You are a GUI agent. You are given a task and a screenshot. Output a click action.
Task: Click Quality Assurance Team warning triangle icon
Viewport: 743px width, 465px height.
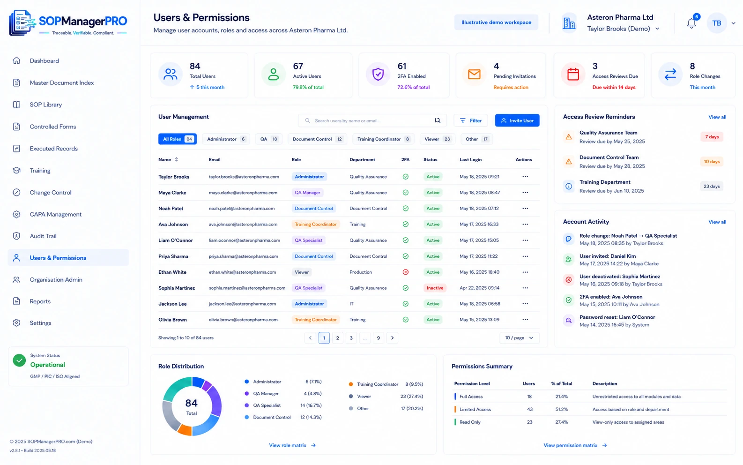(569, 137)
